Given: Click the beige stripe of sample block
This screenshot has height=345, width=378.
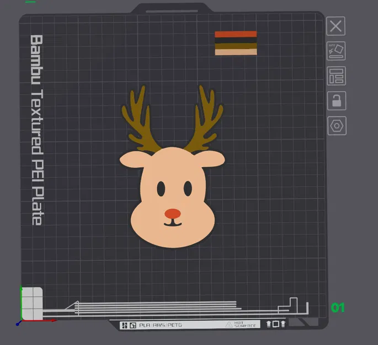Looking at the screenshot, I should pos(236,52).
